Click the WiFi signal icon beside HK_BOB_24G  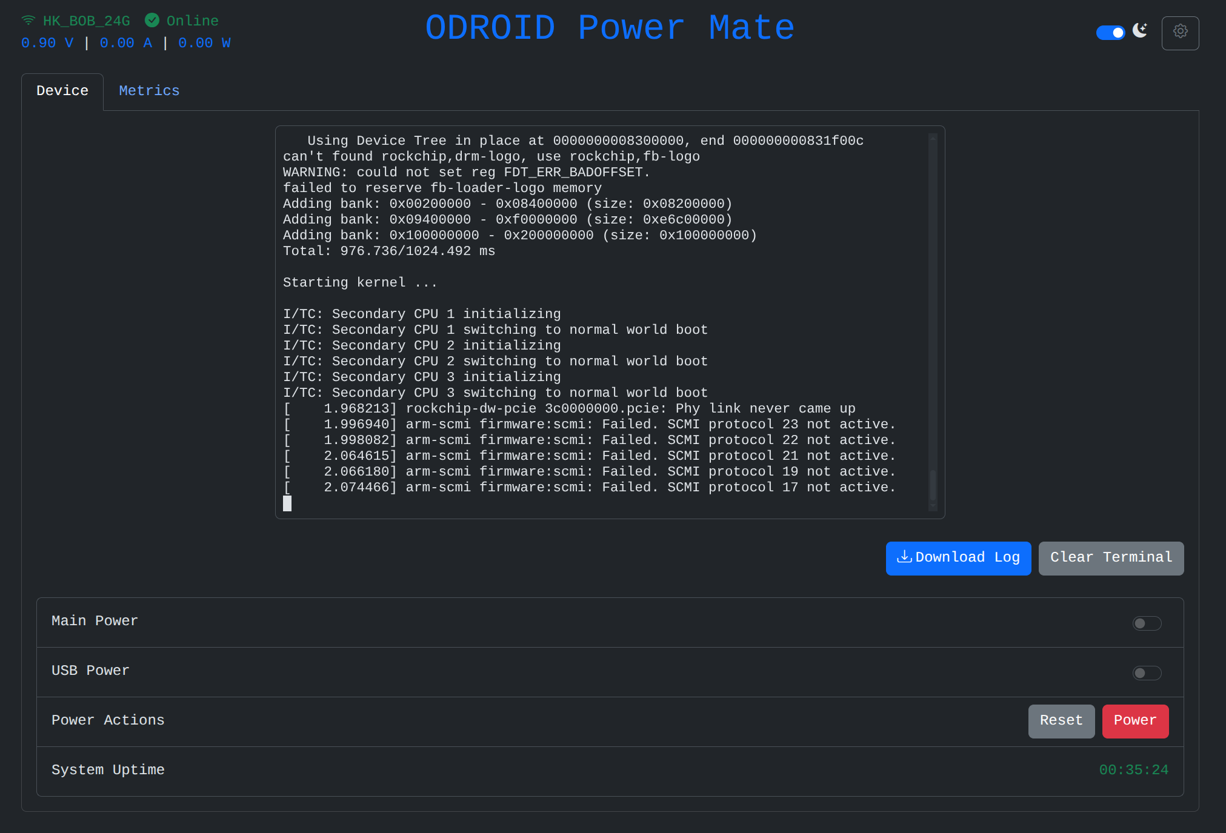28,20
